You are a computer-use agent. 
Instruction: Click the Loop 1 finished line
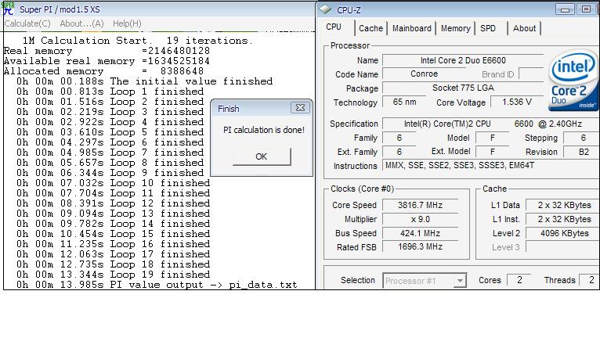(x=110, y=92)
